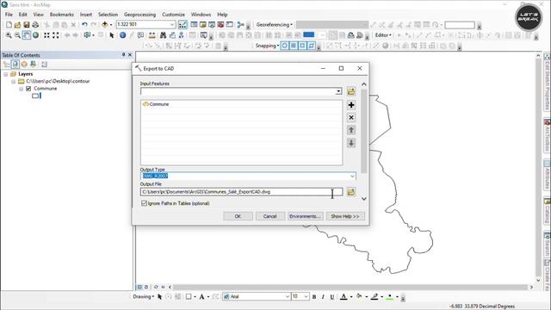Screen dimensions: 551x310
Task: Open the Geoprocessing menu
Action: (139, 15)
